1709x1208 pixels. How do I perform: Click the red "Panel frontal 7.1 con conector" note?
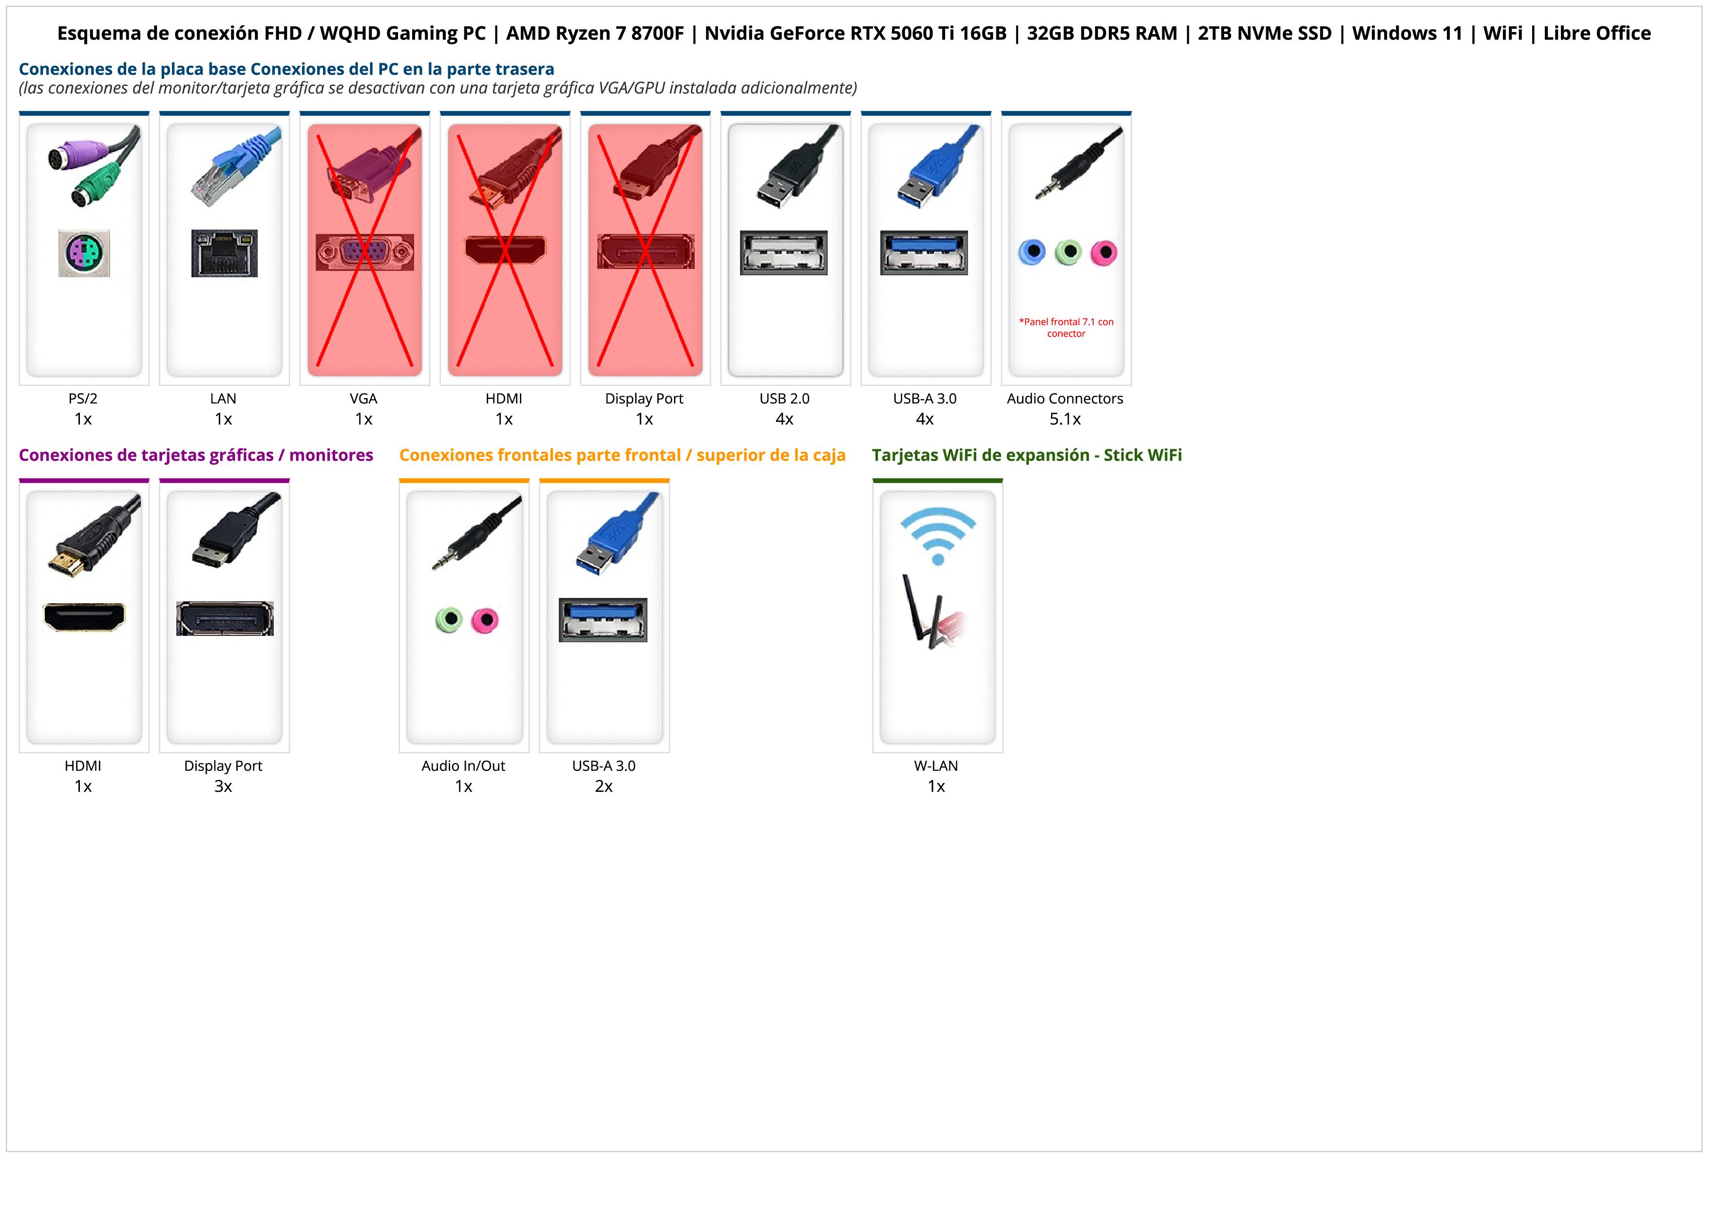1066,327
